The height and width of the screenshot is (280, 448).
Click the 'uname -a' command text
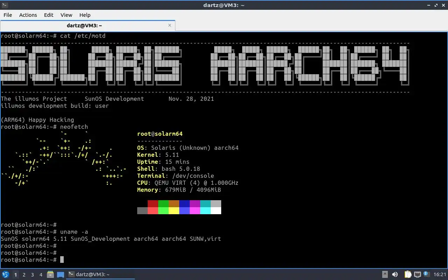(74, 232)
